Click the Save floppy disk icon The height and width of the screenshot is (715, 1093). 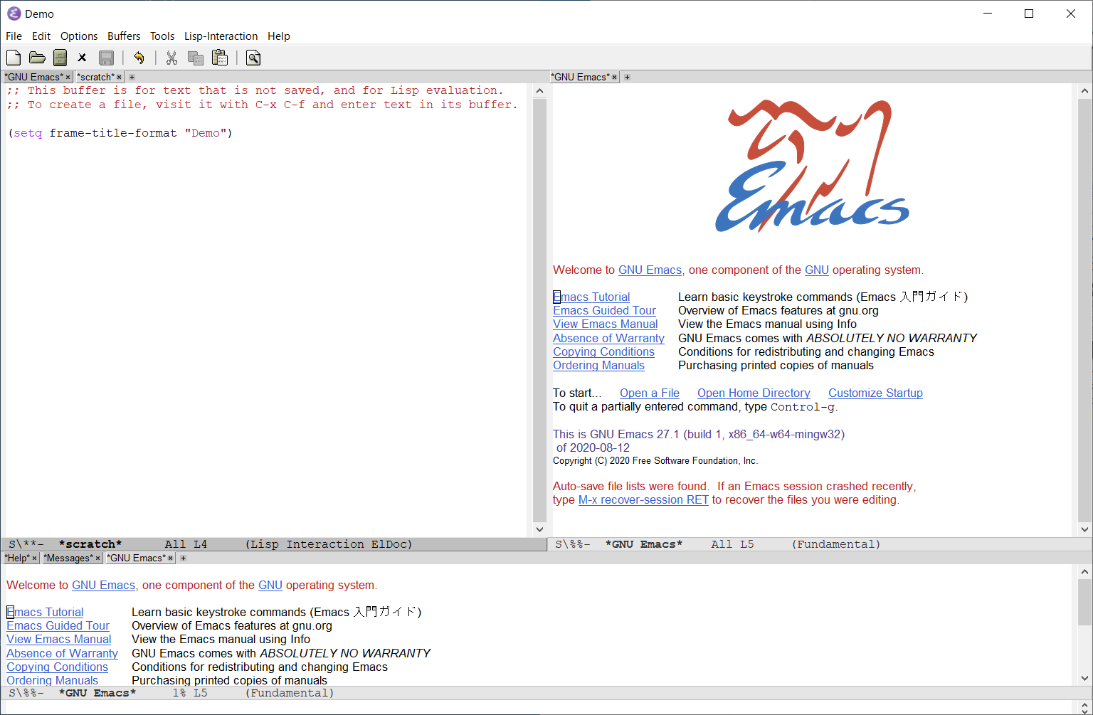pos(107,58)
